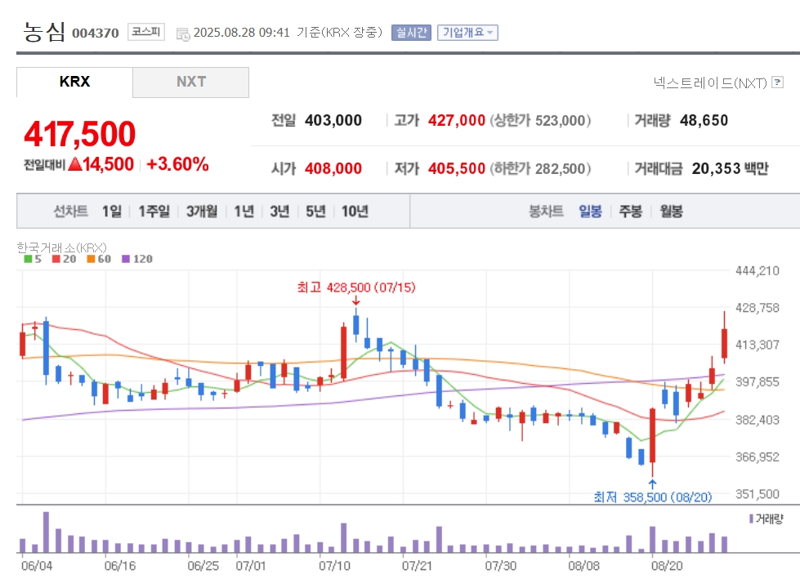The image size is (800, 584).
Task: Select the 3년 line chart period
Action: 279,212
